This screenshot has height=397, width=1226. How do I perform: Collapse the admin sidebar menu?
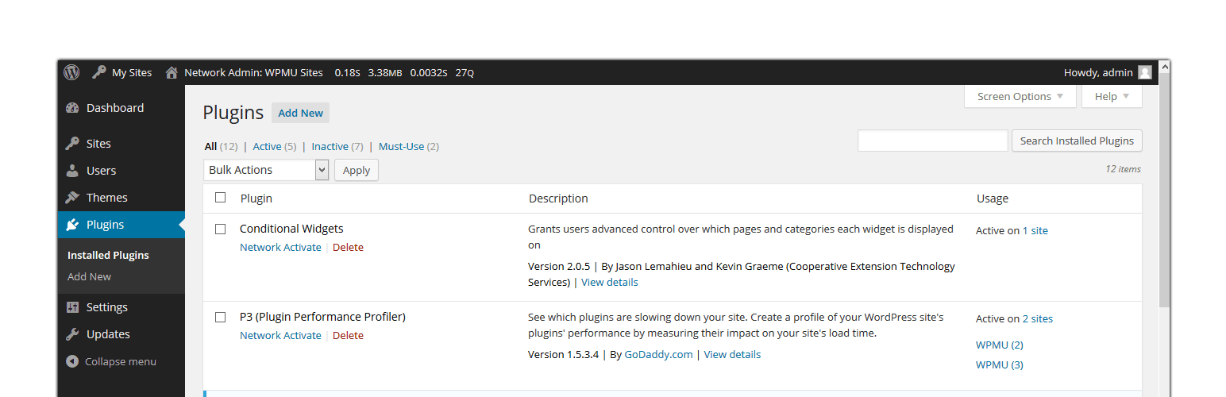pyautogui.click(x=111, y=361)
